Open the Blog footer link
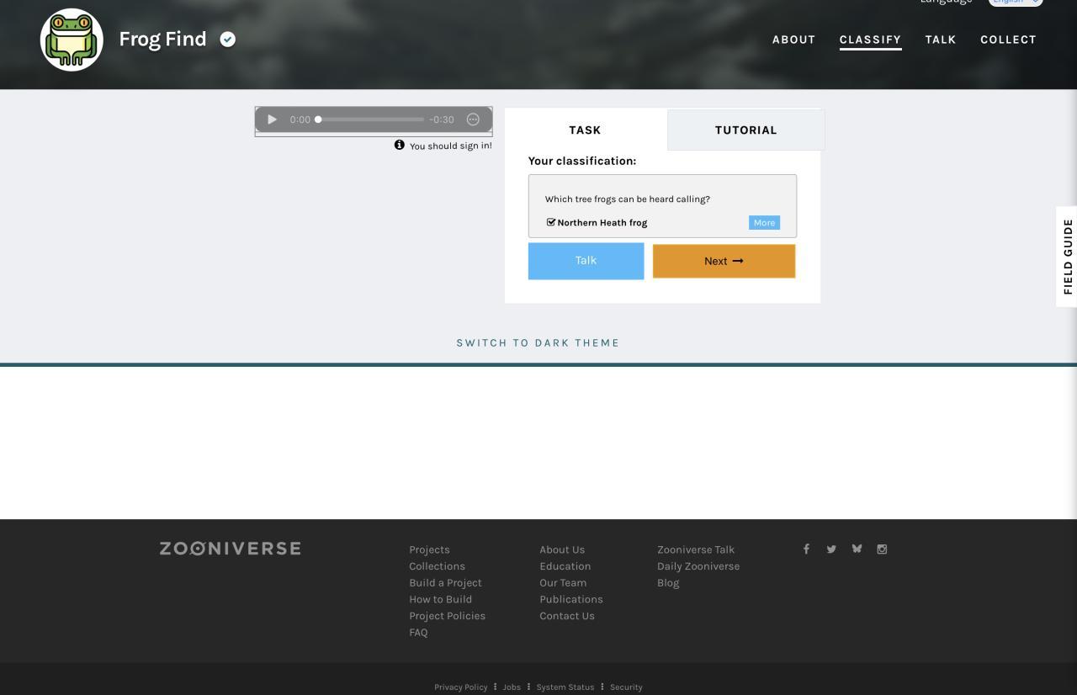The image size is (1077, 695). click(x=668, y=582)
